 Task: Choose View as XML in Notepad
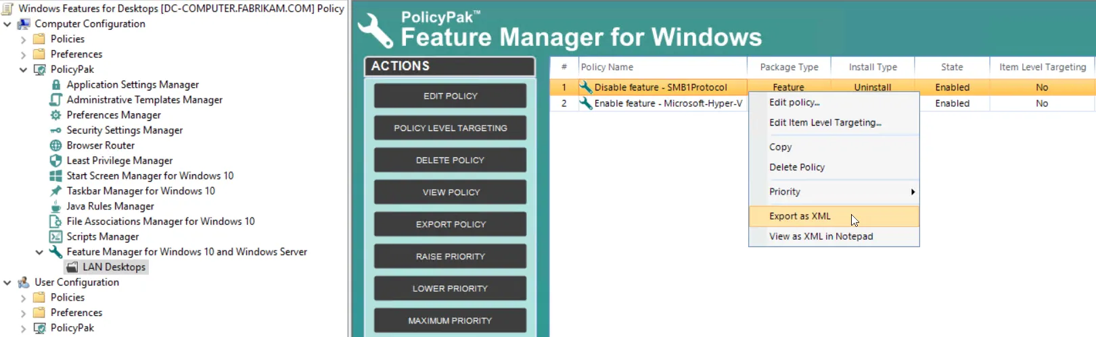point(834,236)
